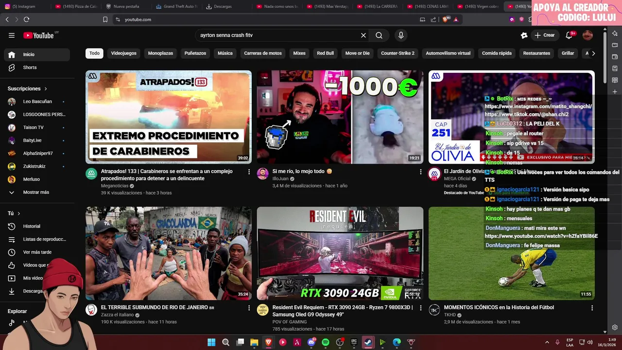Open Brave Rewards triangle icon

pos(456,19)
